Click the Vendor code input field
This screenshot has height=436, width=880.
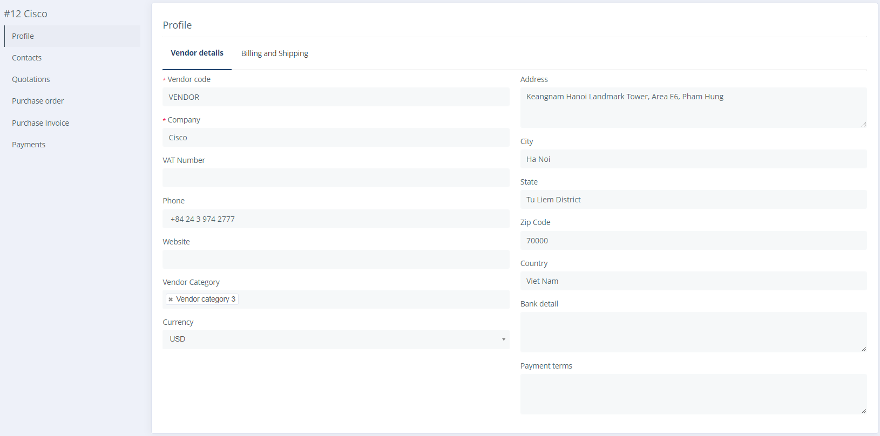click(x=336, y=97)
